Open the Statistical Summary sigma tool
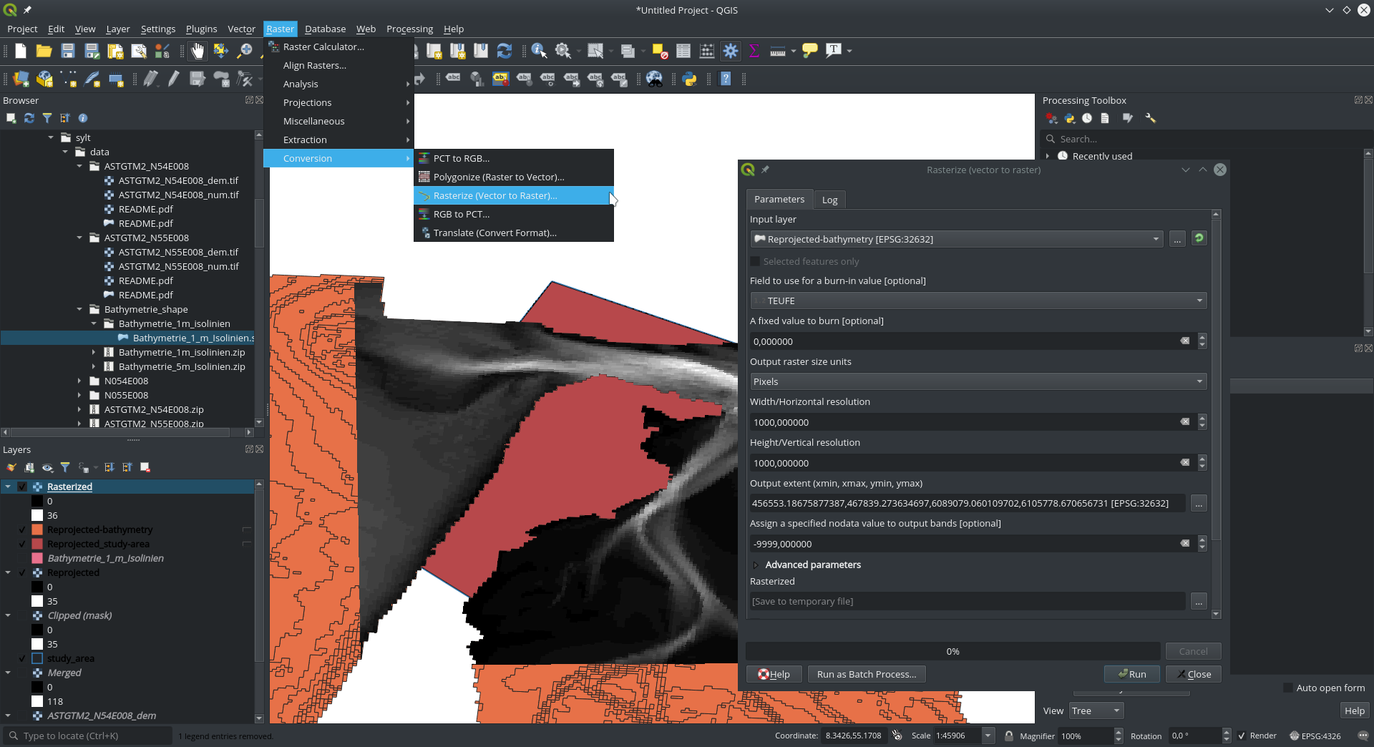Image resolution: width=1374 pixels, height=747 pixels. tap(754, 51)
